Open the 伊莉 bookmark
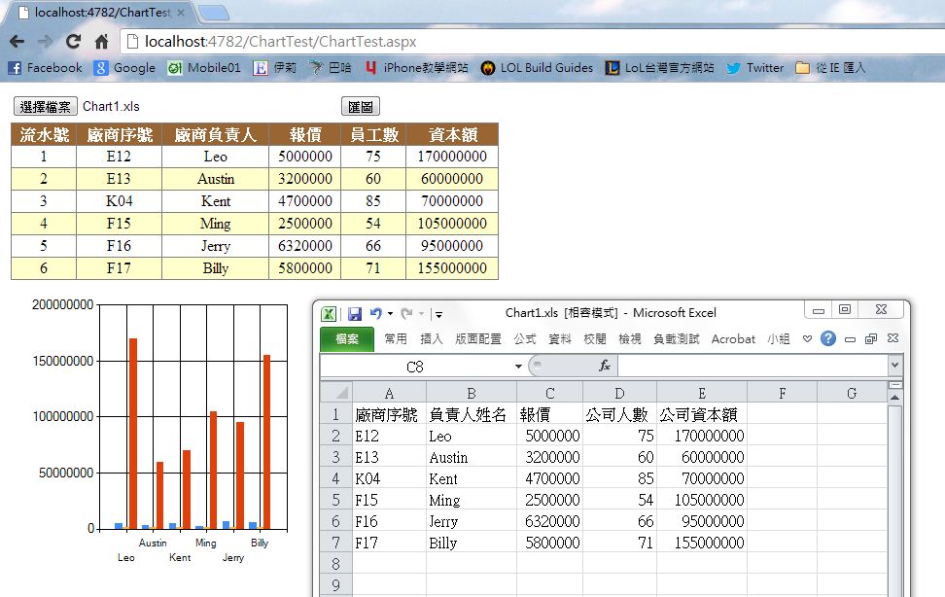Image resolution: width=945 pixels, height=597 pixels. click(275, 68)
